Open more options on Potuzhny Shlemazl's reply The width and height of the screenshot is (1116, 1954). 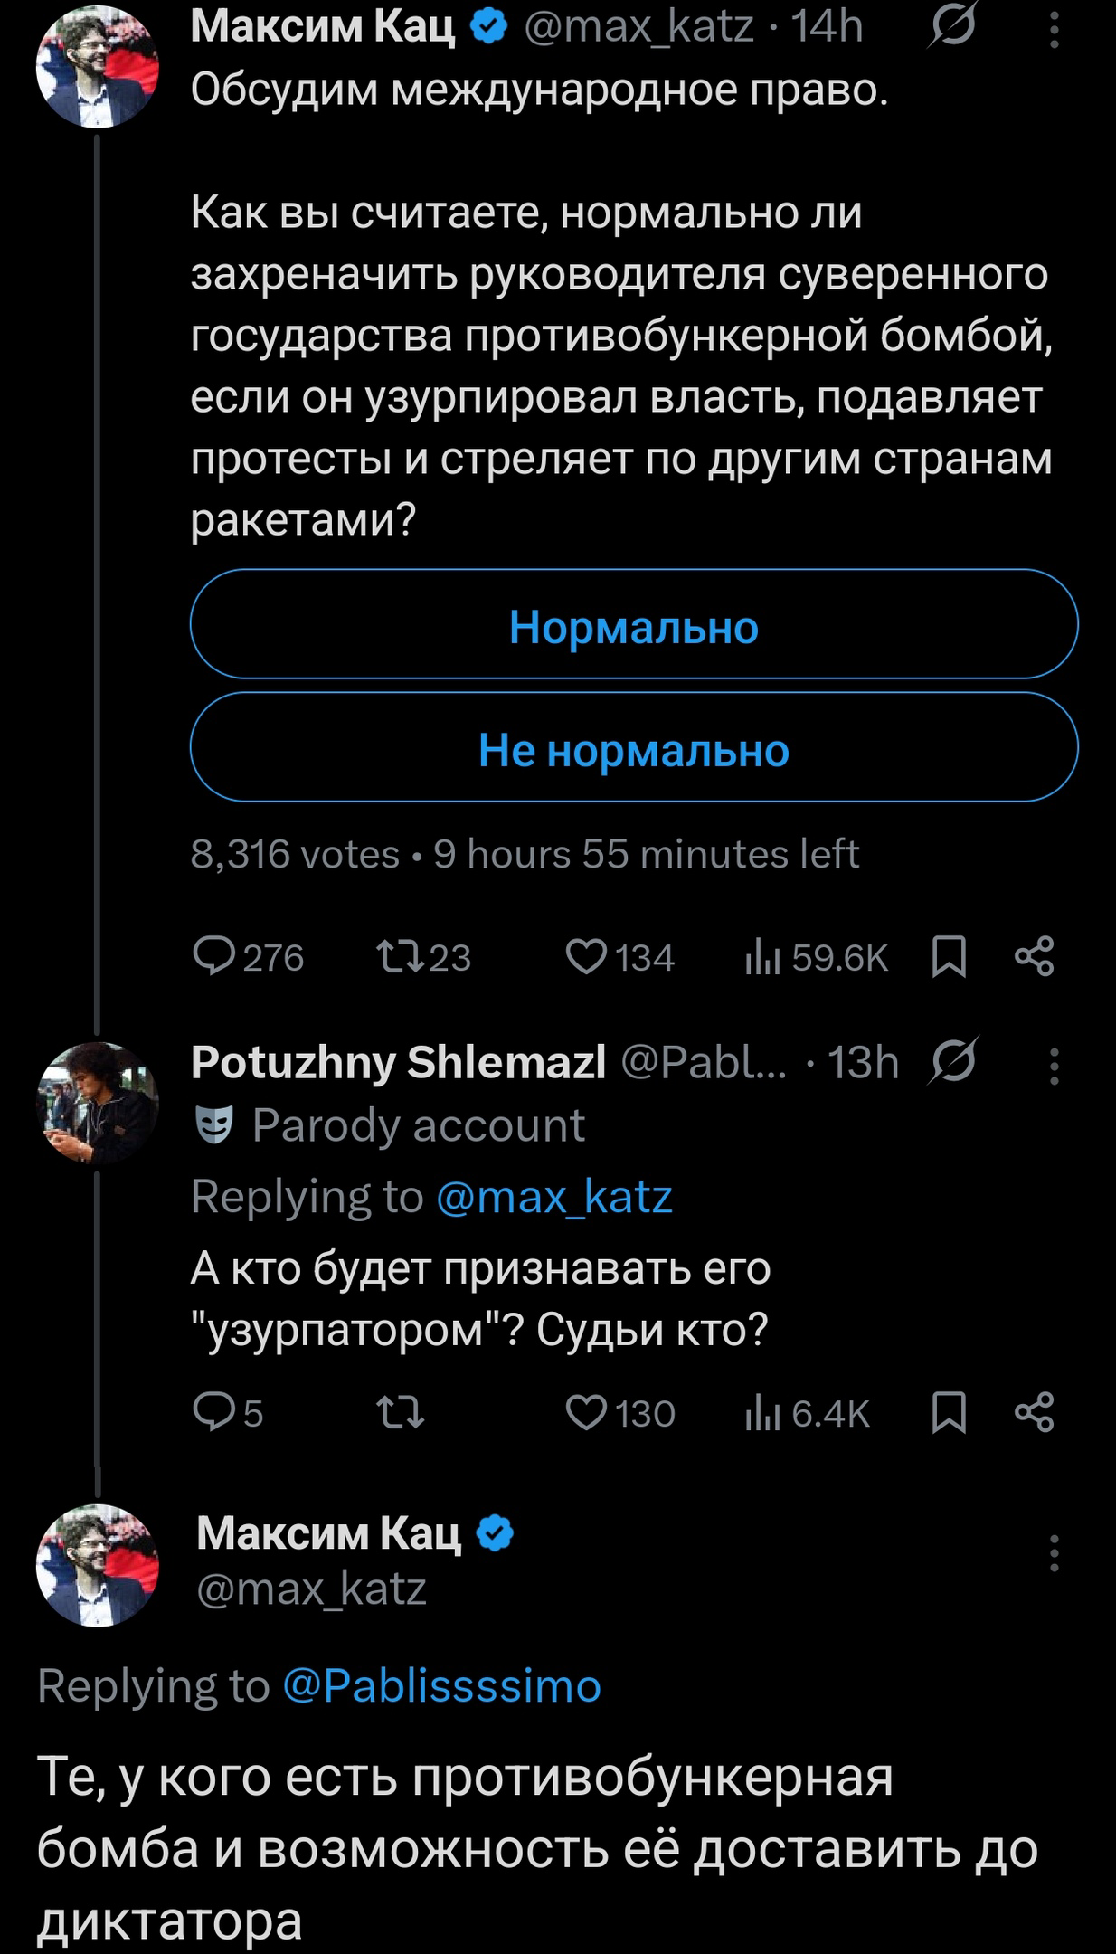(1054, 1066)
